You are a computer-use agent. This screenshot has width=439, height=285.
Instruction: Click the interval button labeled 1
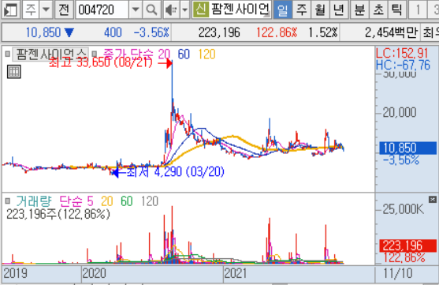(418, 9)
